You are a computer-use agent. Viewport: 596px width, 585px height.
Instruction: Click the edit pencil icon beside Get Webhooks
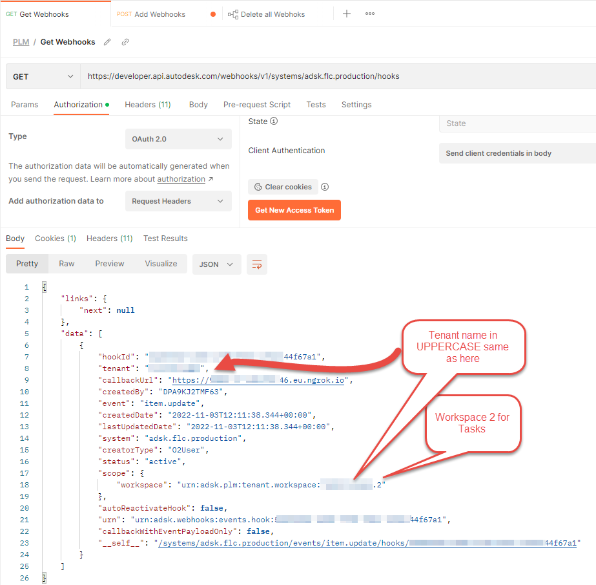(x=107, y=42)
